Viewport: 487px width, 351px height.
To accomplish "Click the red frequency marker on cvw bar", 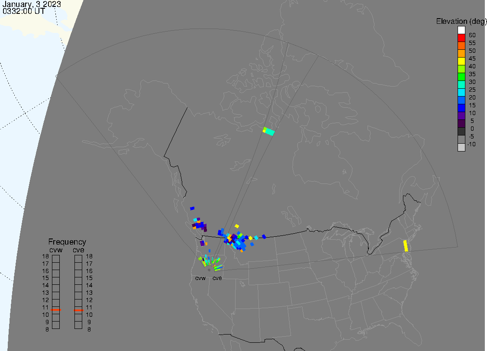I will click(x=56, y=310).
